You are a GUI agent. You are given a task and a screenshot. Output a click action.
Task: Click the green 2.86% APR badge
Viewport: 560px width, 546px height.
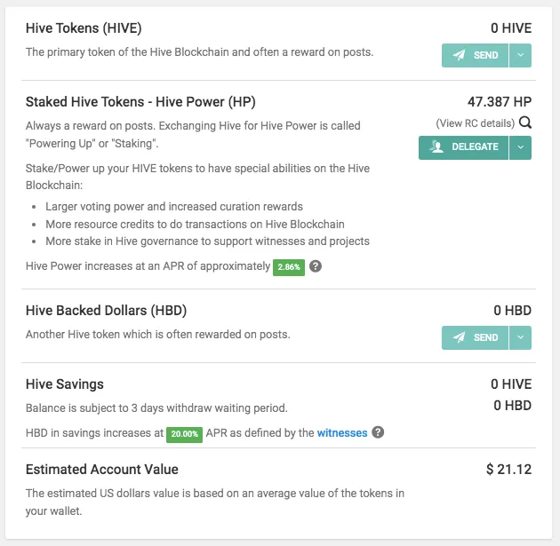pyautogui.click(x=289, y=267)
